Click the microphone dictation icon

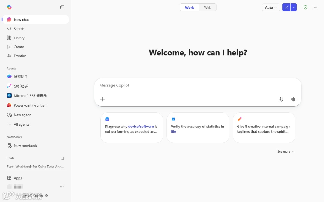click(x=281, y=99)
